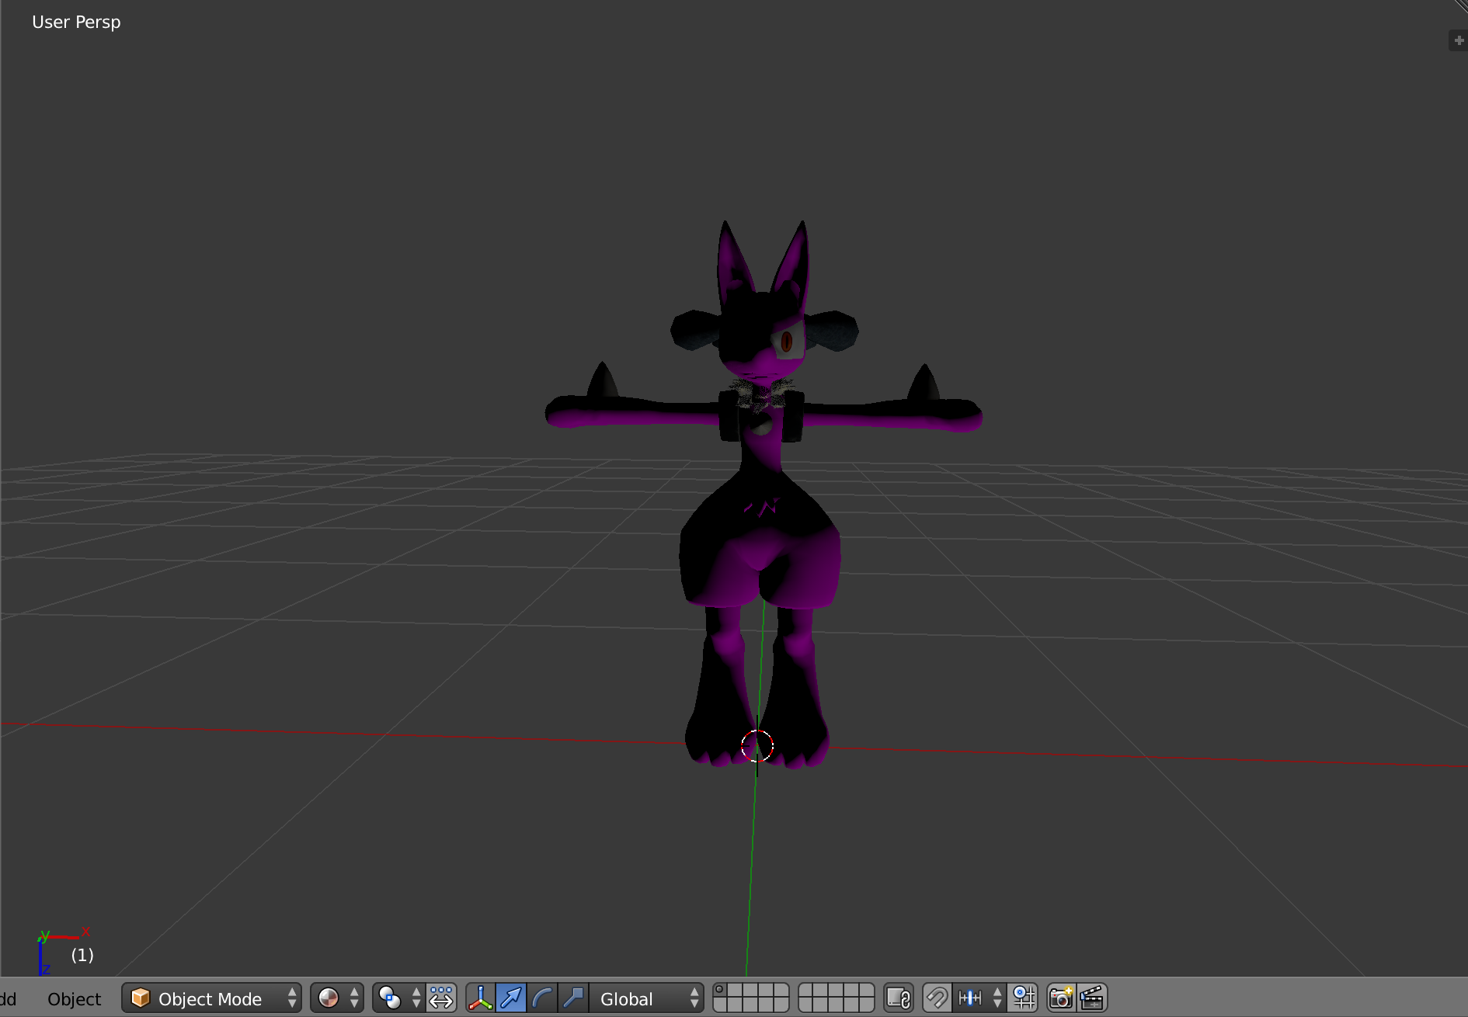Toggle lock camera and layers to scene
1468x1017 pixels.
tap(899, 998)
